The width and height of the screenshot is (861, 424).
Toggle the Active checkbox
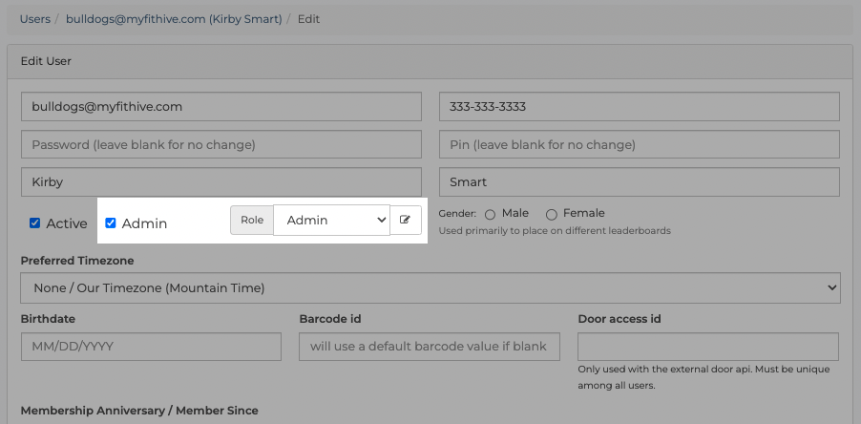pos(34,223)
